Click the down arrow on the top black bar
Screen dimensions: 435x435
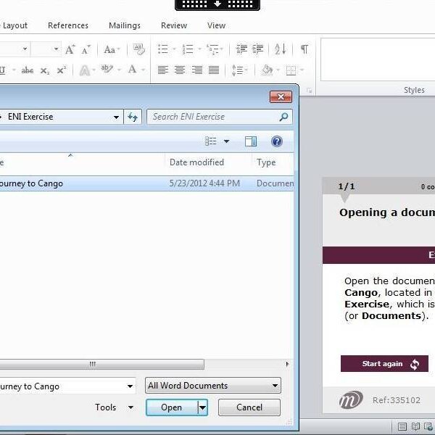[x=217, y=4]
